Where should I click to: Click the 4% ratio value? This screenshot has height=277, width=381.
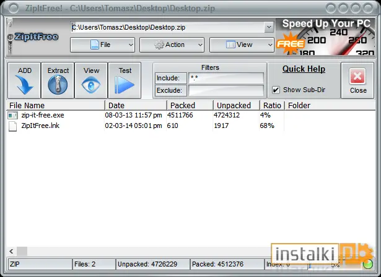pos(265,115)
